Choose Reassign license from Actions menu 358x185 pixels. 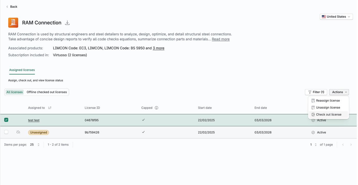[x=329, y=101]
